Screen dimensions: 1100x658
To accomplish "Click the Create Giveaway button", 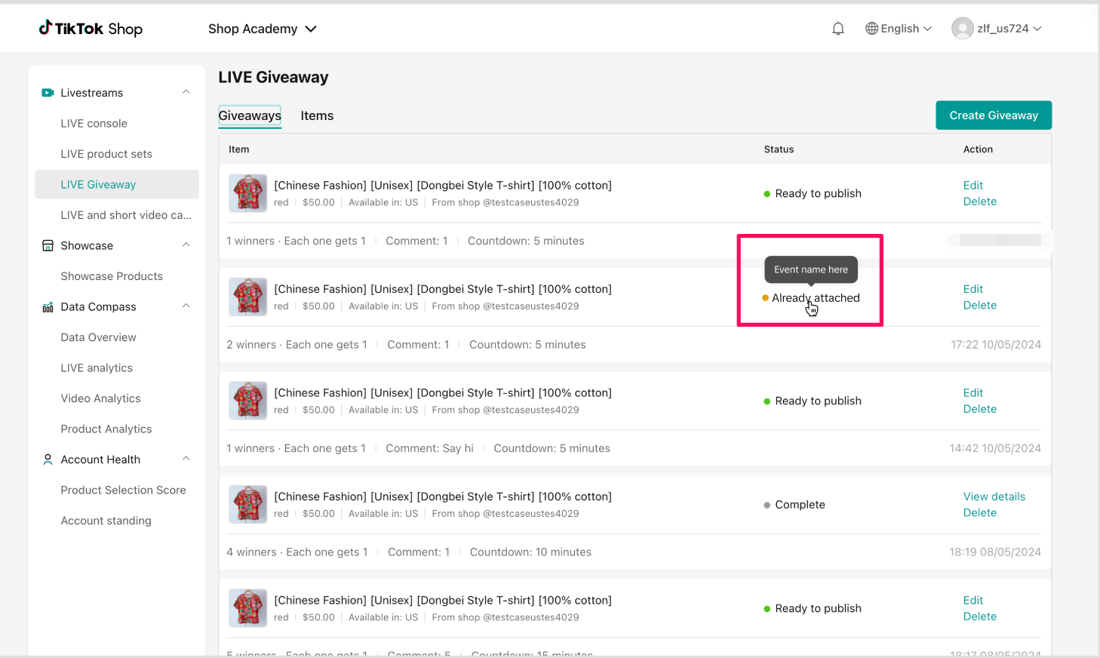I will [993, 115].
